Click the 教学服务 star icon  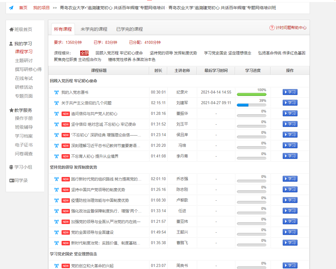click(x=11, y=110)
